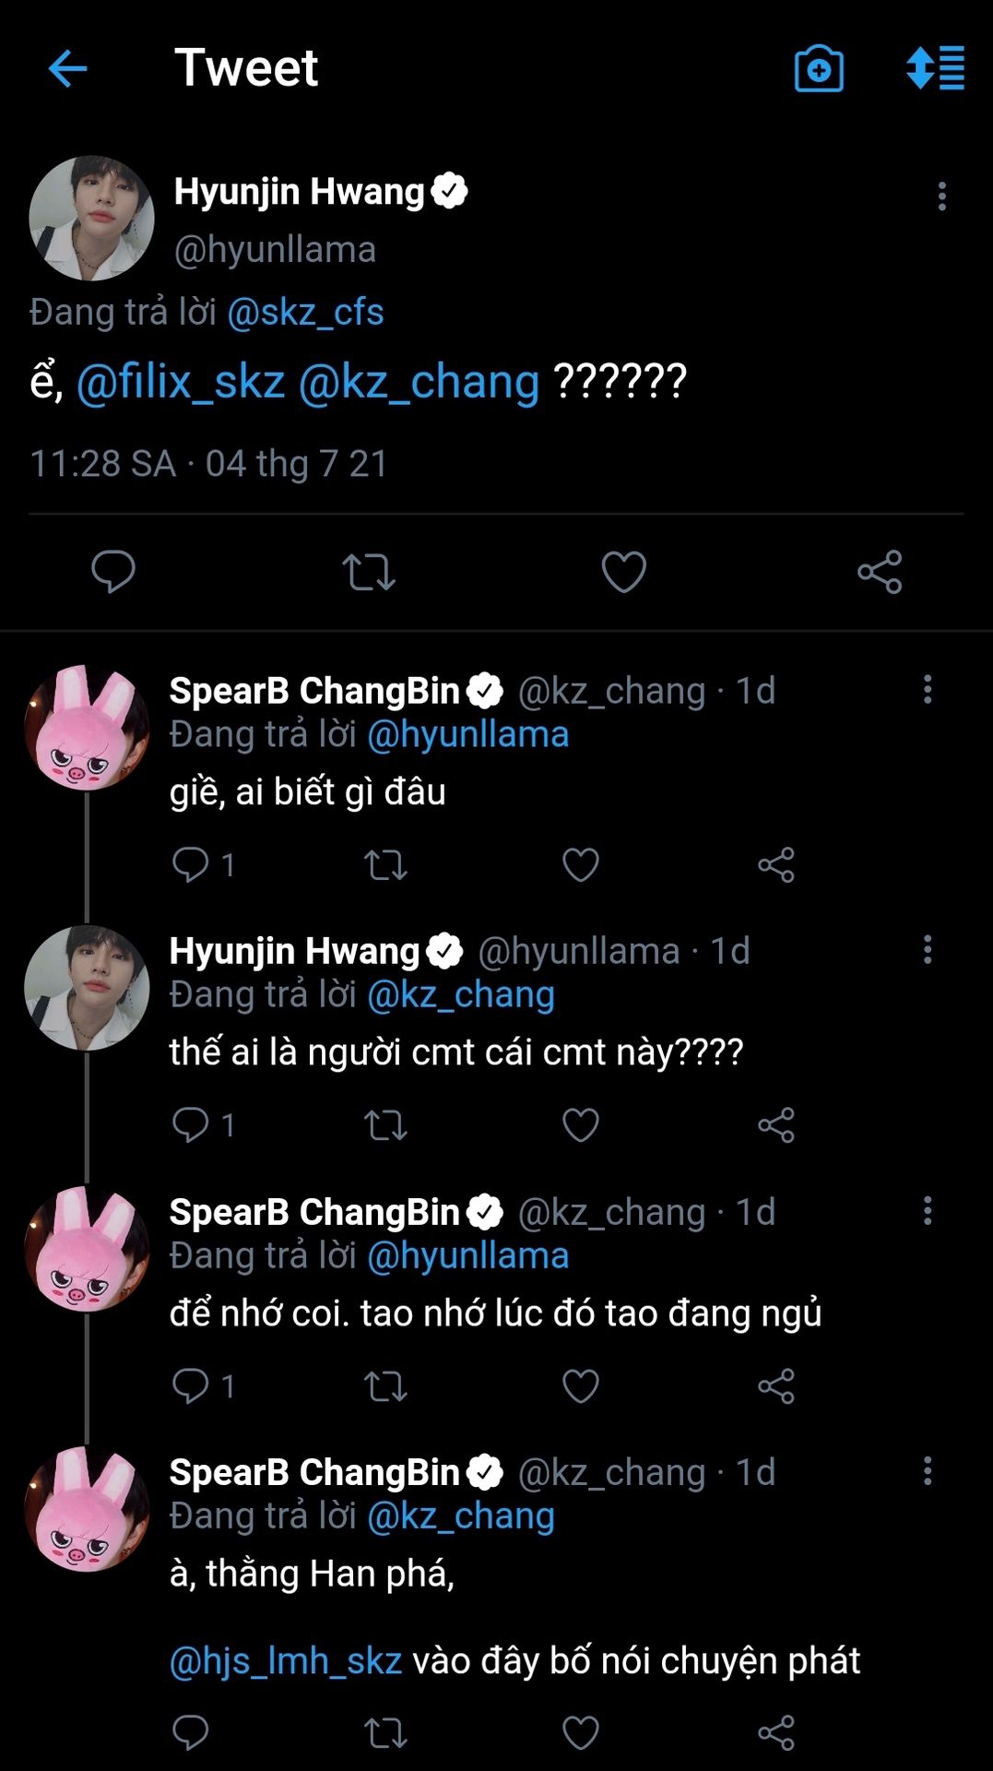This screenshot has width=993, height=1771.
Task: Tap the back arrow icon
Action: [x=67, y=68]
